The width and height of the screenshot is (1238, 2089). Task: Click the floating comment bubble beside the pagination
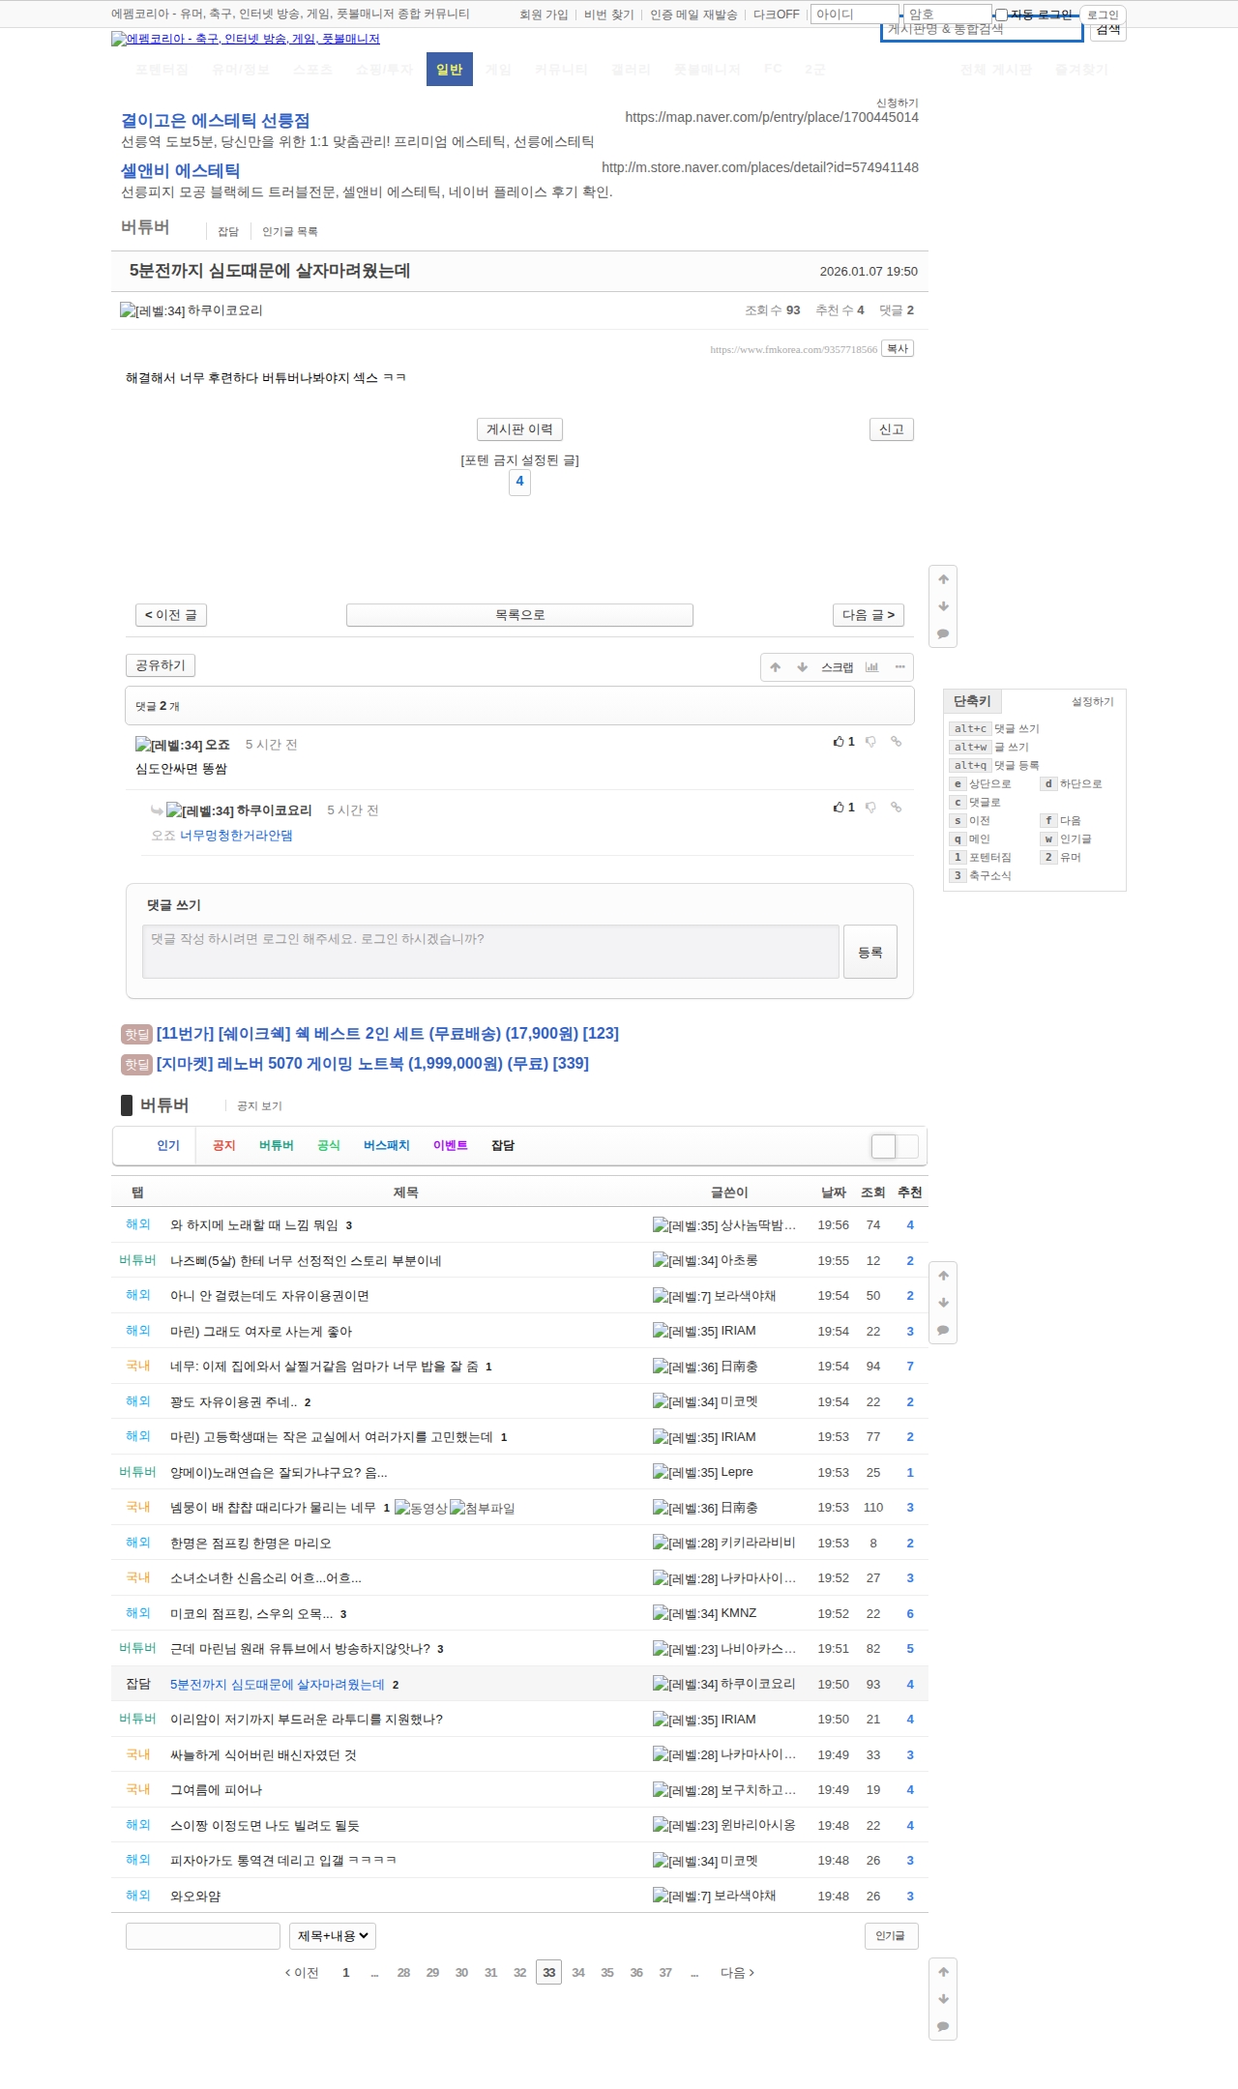point(943,2026)
